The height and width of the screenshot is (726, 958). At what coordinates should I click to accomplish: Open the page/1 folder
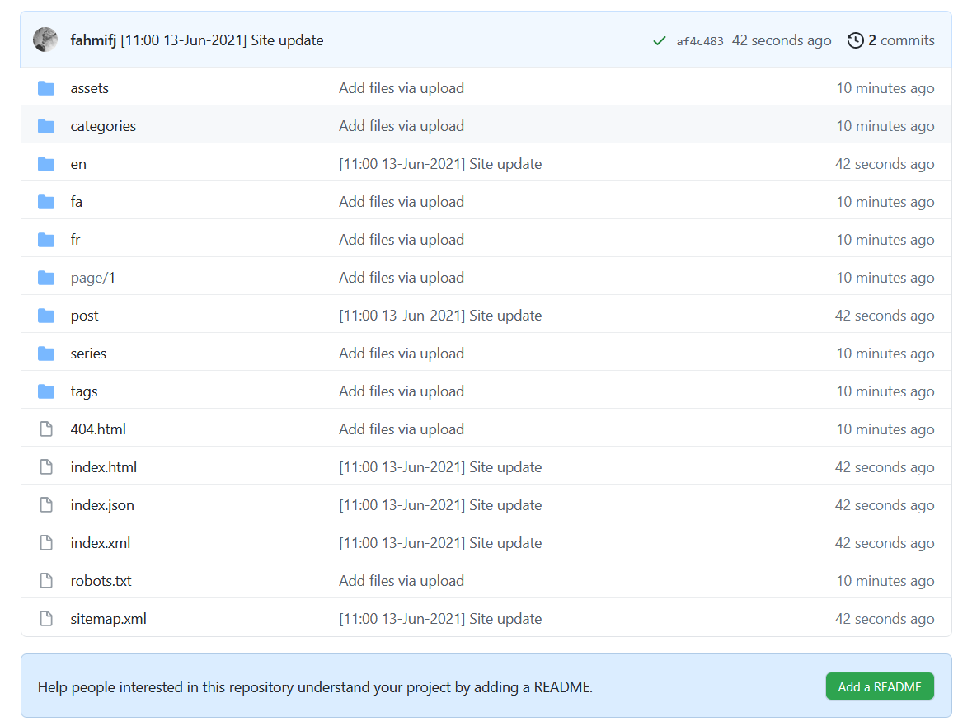[92, 278]
